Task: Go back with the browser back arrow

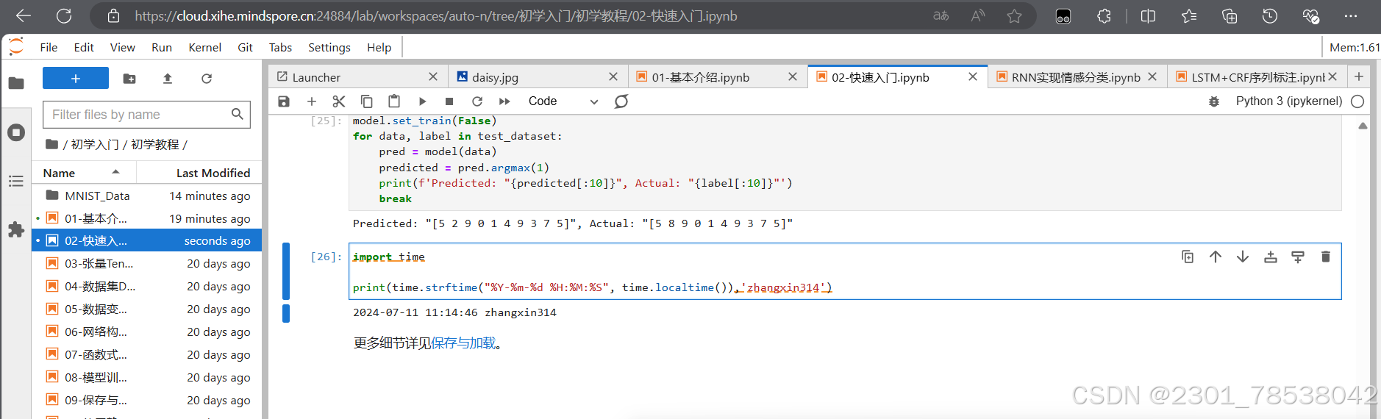Action: click(23, 15)
